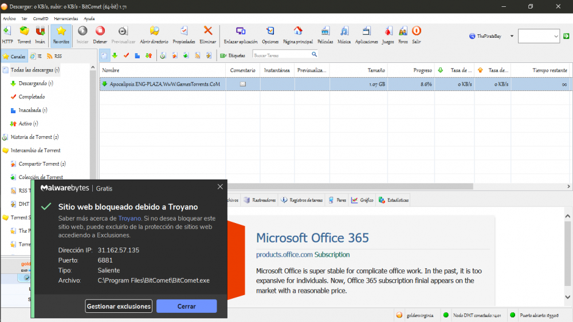Open the HTTP download tool
The height and width of the screenshot is (322, 573).
point(7,35)
